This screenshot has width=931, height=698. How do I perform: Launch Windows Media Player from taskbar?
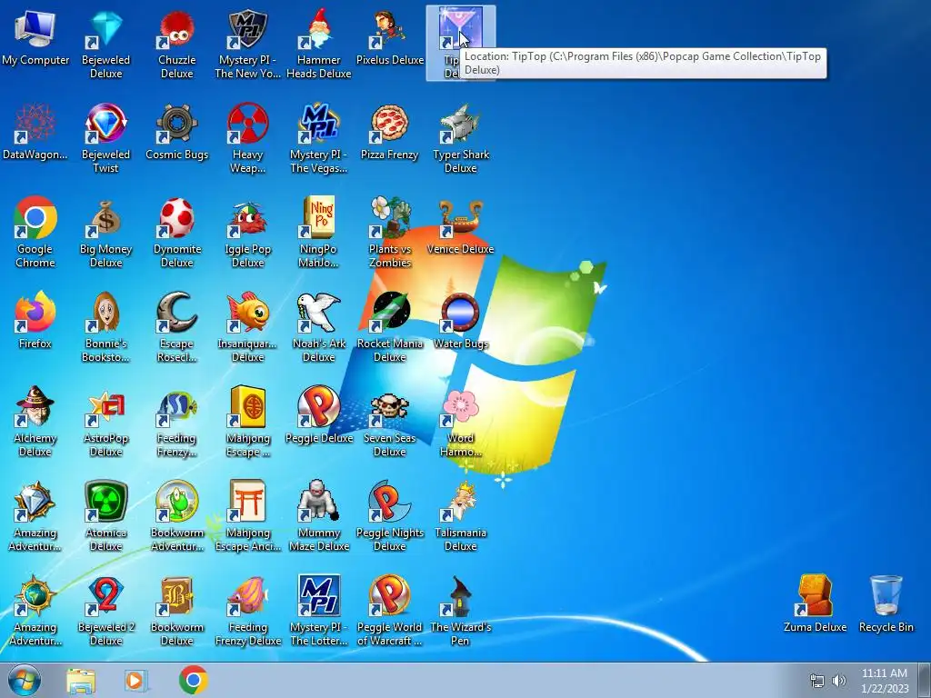tap(135, 680)
